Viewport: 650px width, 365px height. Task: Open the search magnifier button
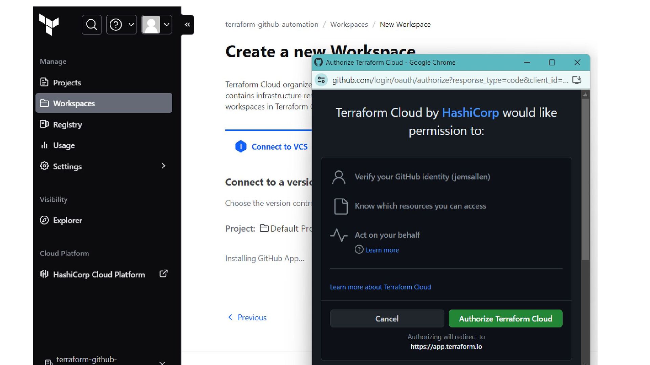pos(91,25)
